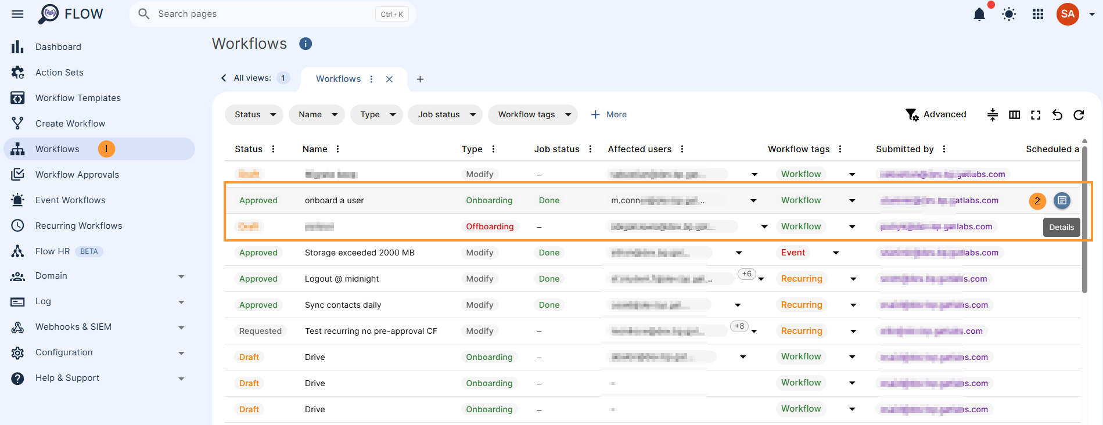
Task: Open Job status column menu
Action: (x=590, y=149)
